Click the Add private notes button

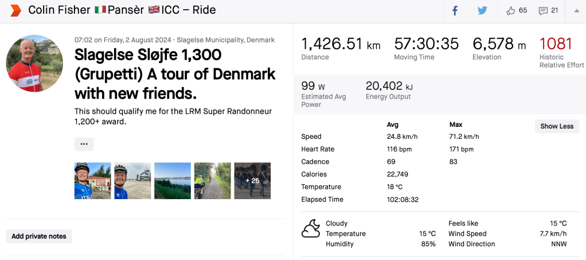tap(39, 236)
